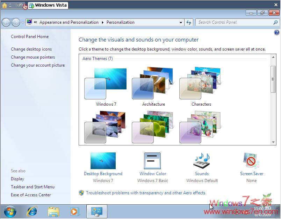
Task: Open Desktop Background settings via its icon
Action: [x=103, y=161]
